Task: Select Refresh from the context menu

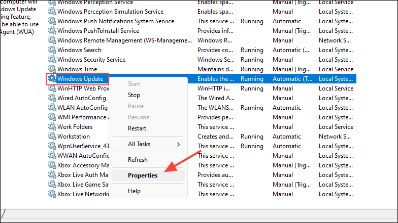Action: coord(138,160)
